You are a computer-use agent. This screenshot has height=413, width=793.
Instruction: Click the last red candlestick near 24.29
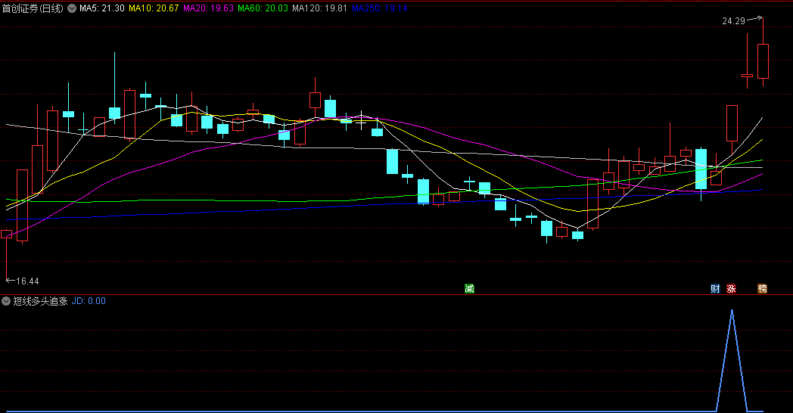[x=763, y=61]
